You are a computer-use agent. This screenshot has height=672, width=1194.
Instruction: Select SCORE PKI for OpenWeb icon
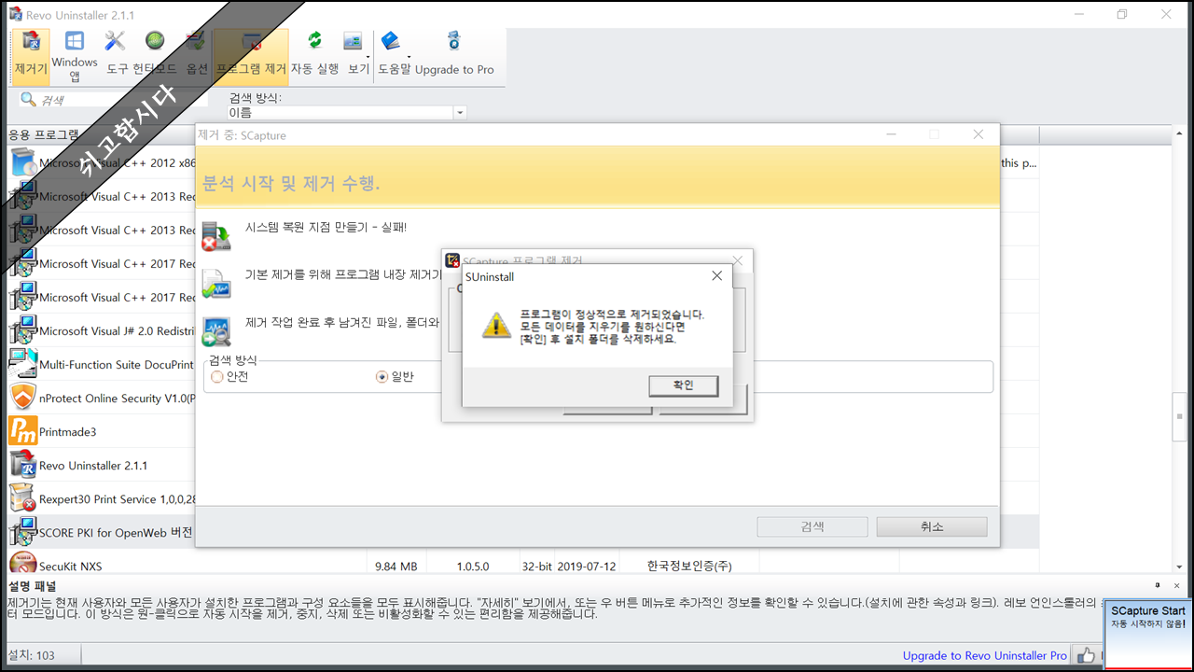coord(22,533)
